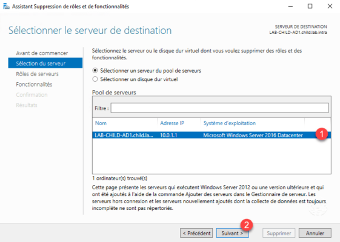340x242 pixels.
Task: Open 'Fonctionnalités' step
Action: click(34, 84)
